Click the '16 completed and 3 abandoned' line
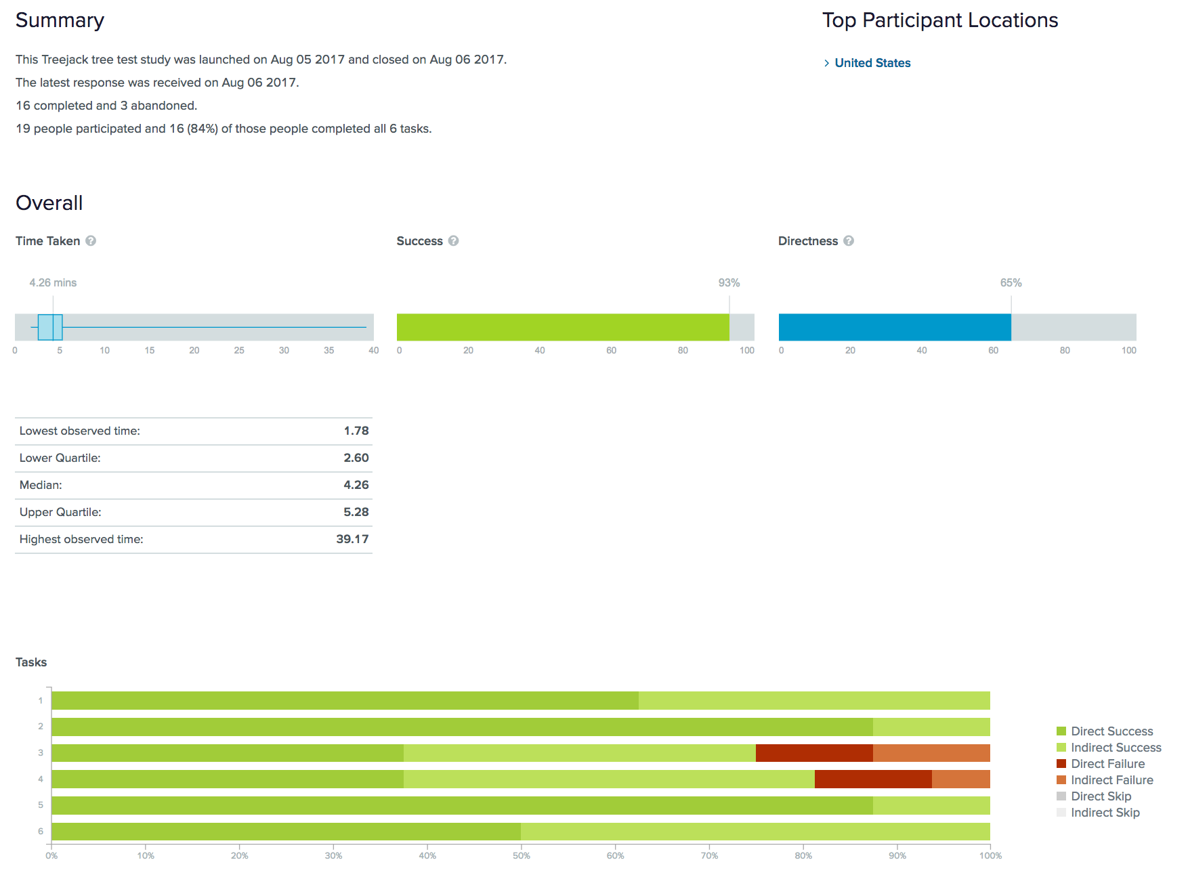This screenshot has width=1188, height=879. [x=106, y=106]
